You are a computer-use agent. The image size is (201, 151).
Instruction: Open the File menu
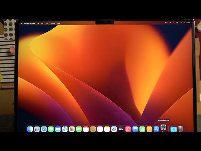click(x=38, y=23)
